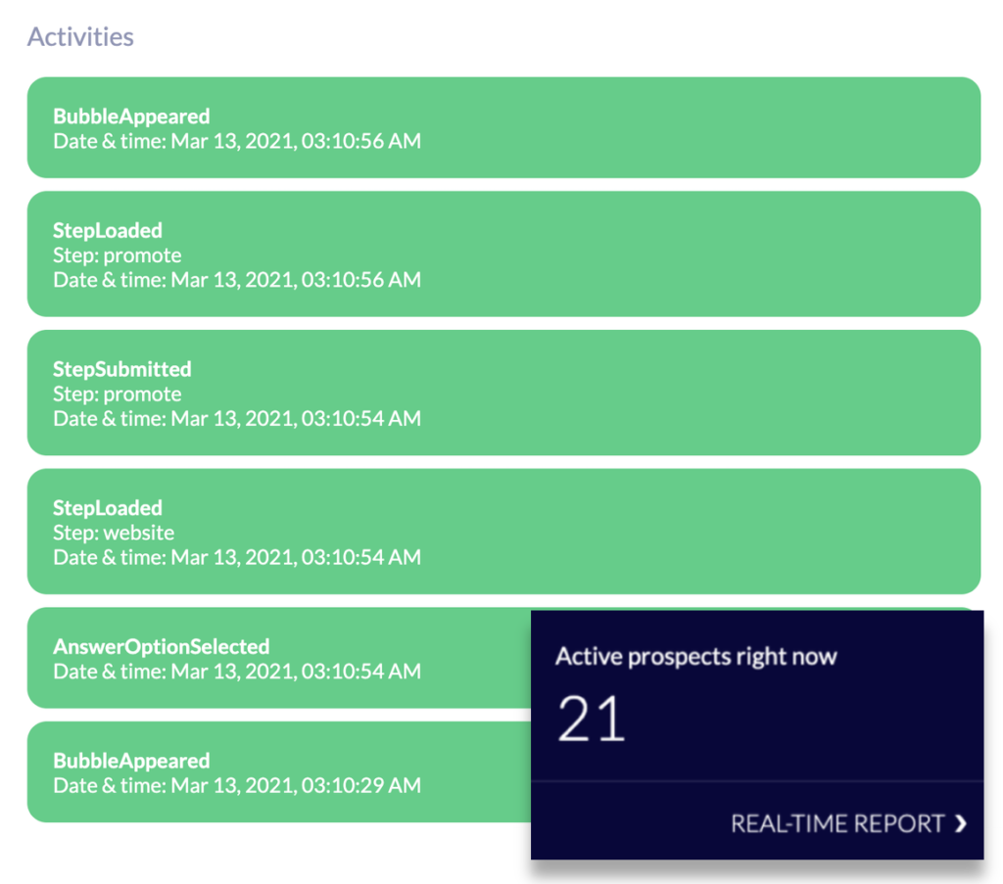This screenshot has width=1003, height=884.
Task: Click the 03:10:56 AM date in StepLoaded promote card
Action: click(237, 280)
